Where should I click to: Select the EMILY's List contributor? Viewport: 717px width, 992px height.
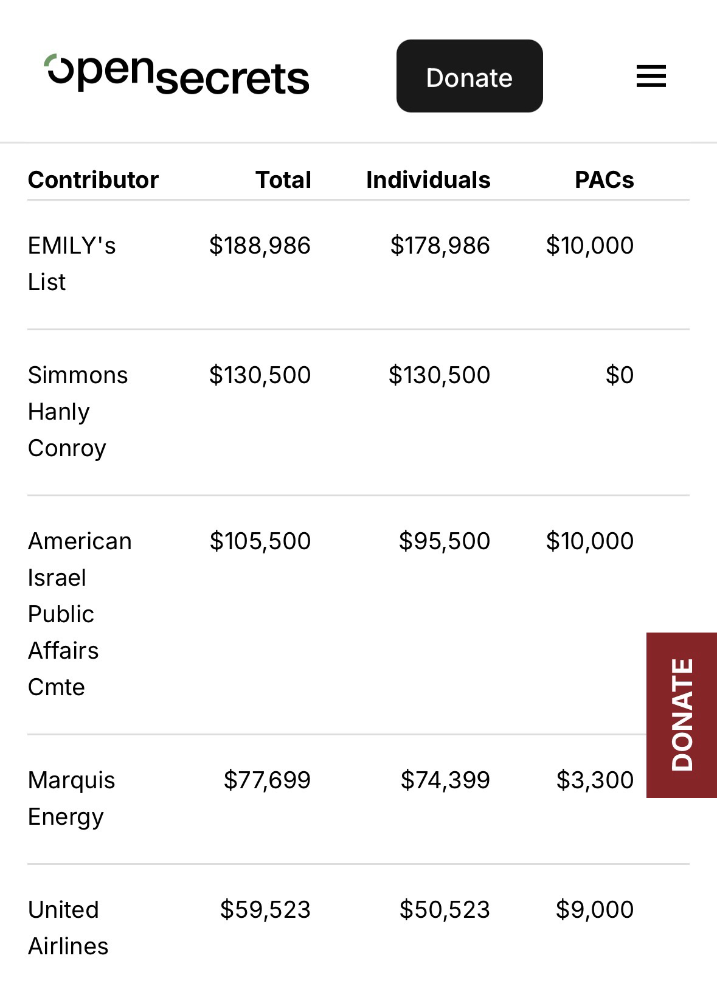(x=71, y=263)
